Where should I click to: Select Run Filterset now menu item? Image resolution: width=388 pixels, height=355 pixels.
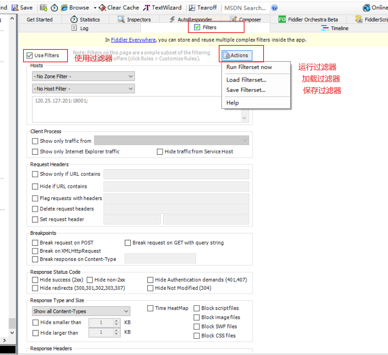point(249,67)
